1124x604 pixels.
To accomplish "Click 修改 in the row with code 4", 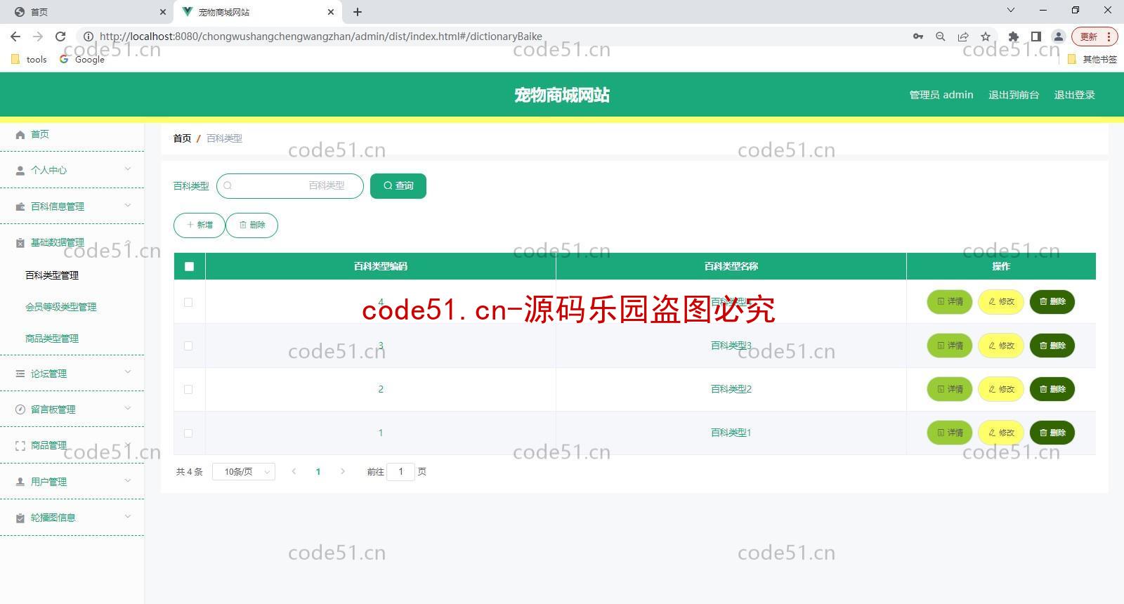I will [x=1001, y=302].
